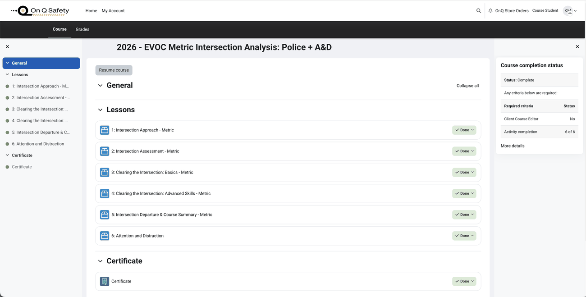Open OnQ Store Orders link
The image size is (586, 297).
512,11
